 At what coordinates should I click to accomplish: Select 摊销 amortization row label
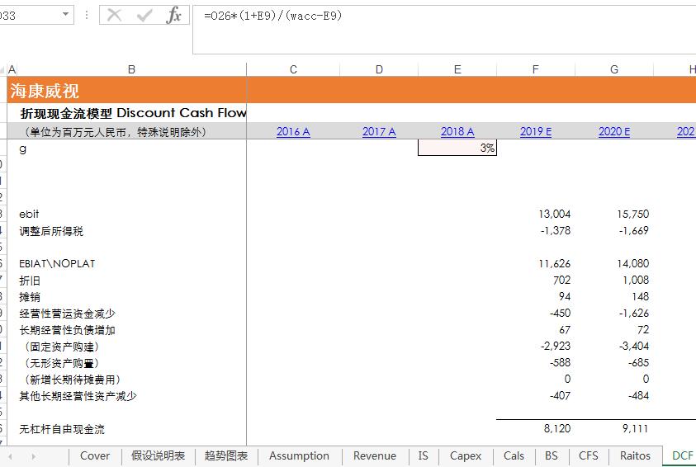(30, 297)
